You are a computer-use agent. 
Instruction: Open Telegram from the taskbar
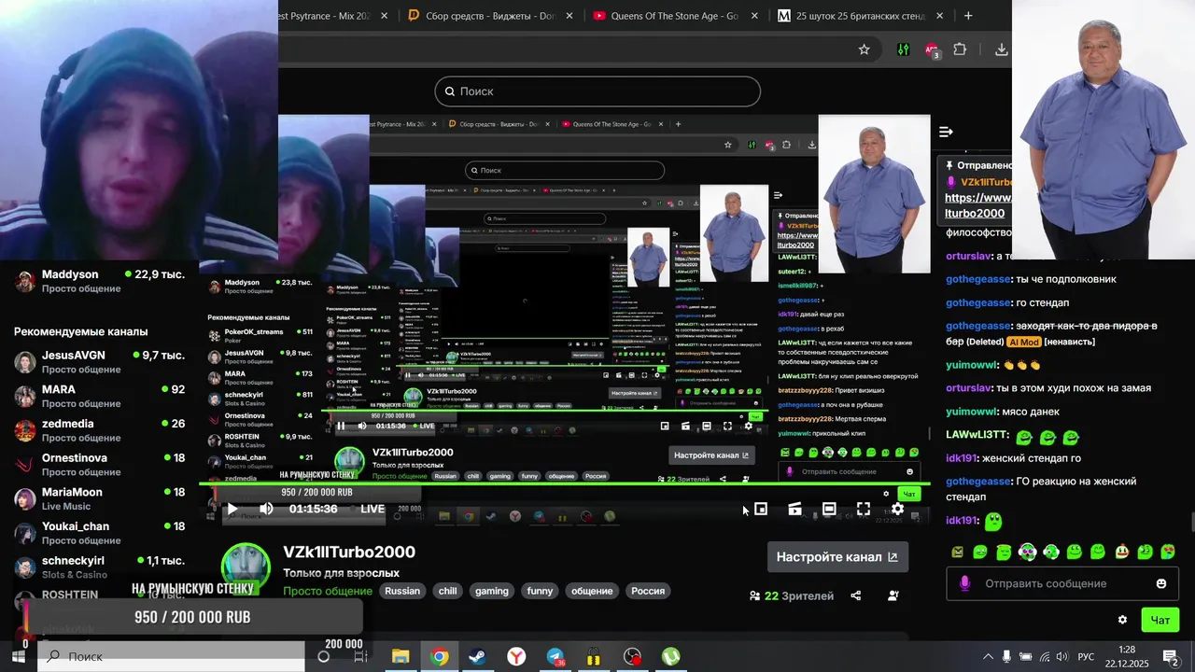555,656
